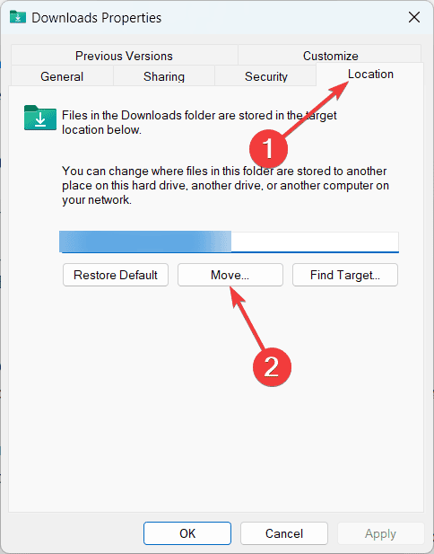Click the Downloads Properties title text
The width and height of the screenshot is (434, 554).
click(96, 18)
